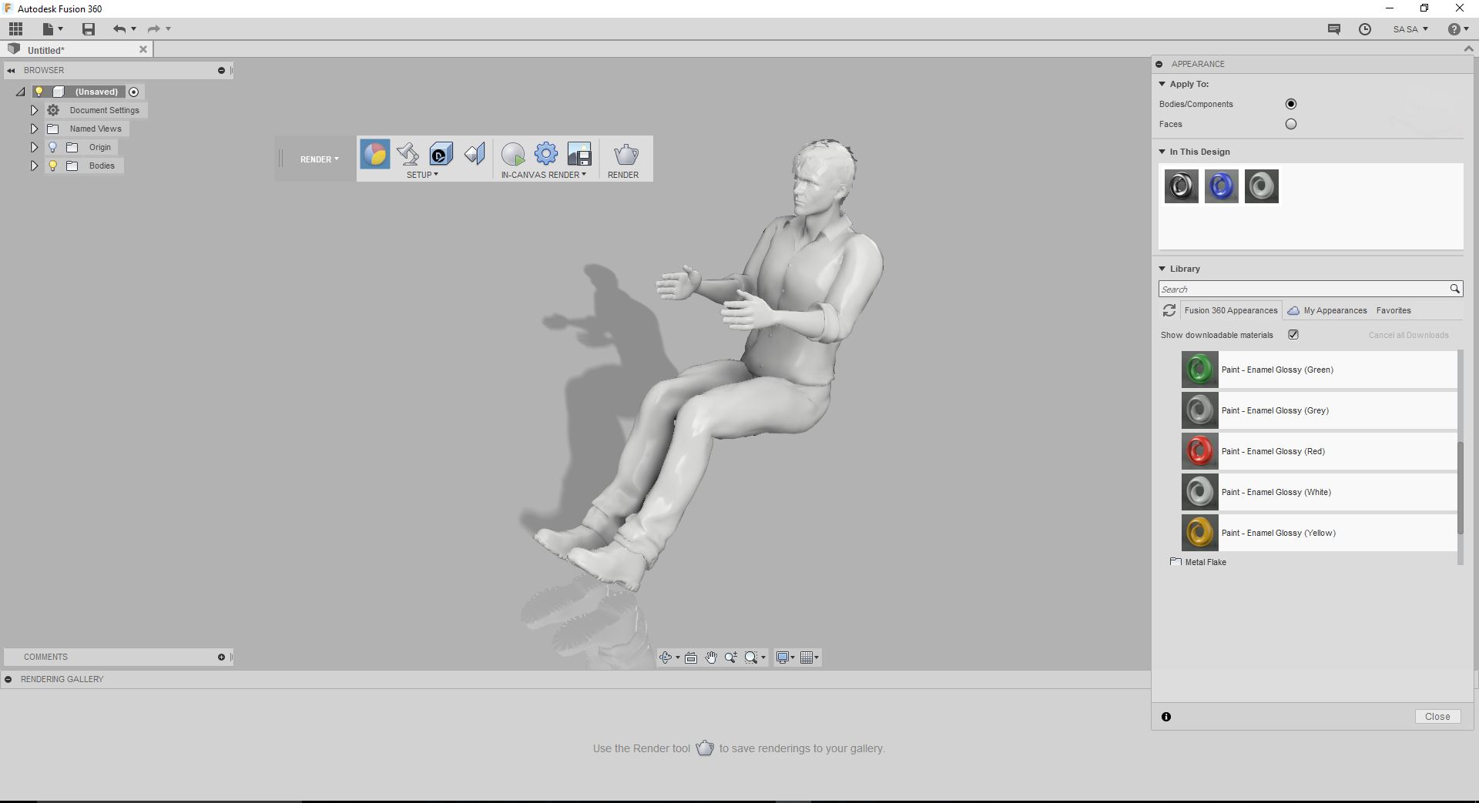Select the Pan hand tool

click(x=711, y=657)
